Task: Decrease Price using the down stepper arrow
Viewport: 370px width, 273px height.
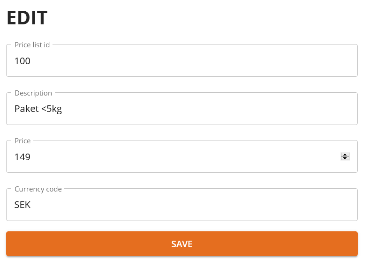Action: [x=345, y=158]
